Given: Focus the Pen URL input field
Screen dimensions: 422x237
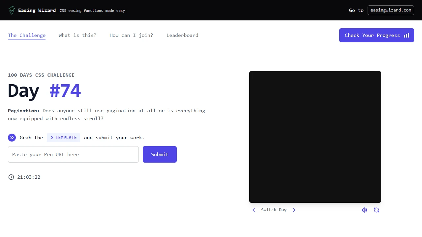Looking at the screenshot, I should (x=73, y=154).
